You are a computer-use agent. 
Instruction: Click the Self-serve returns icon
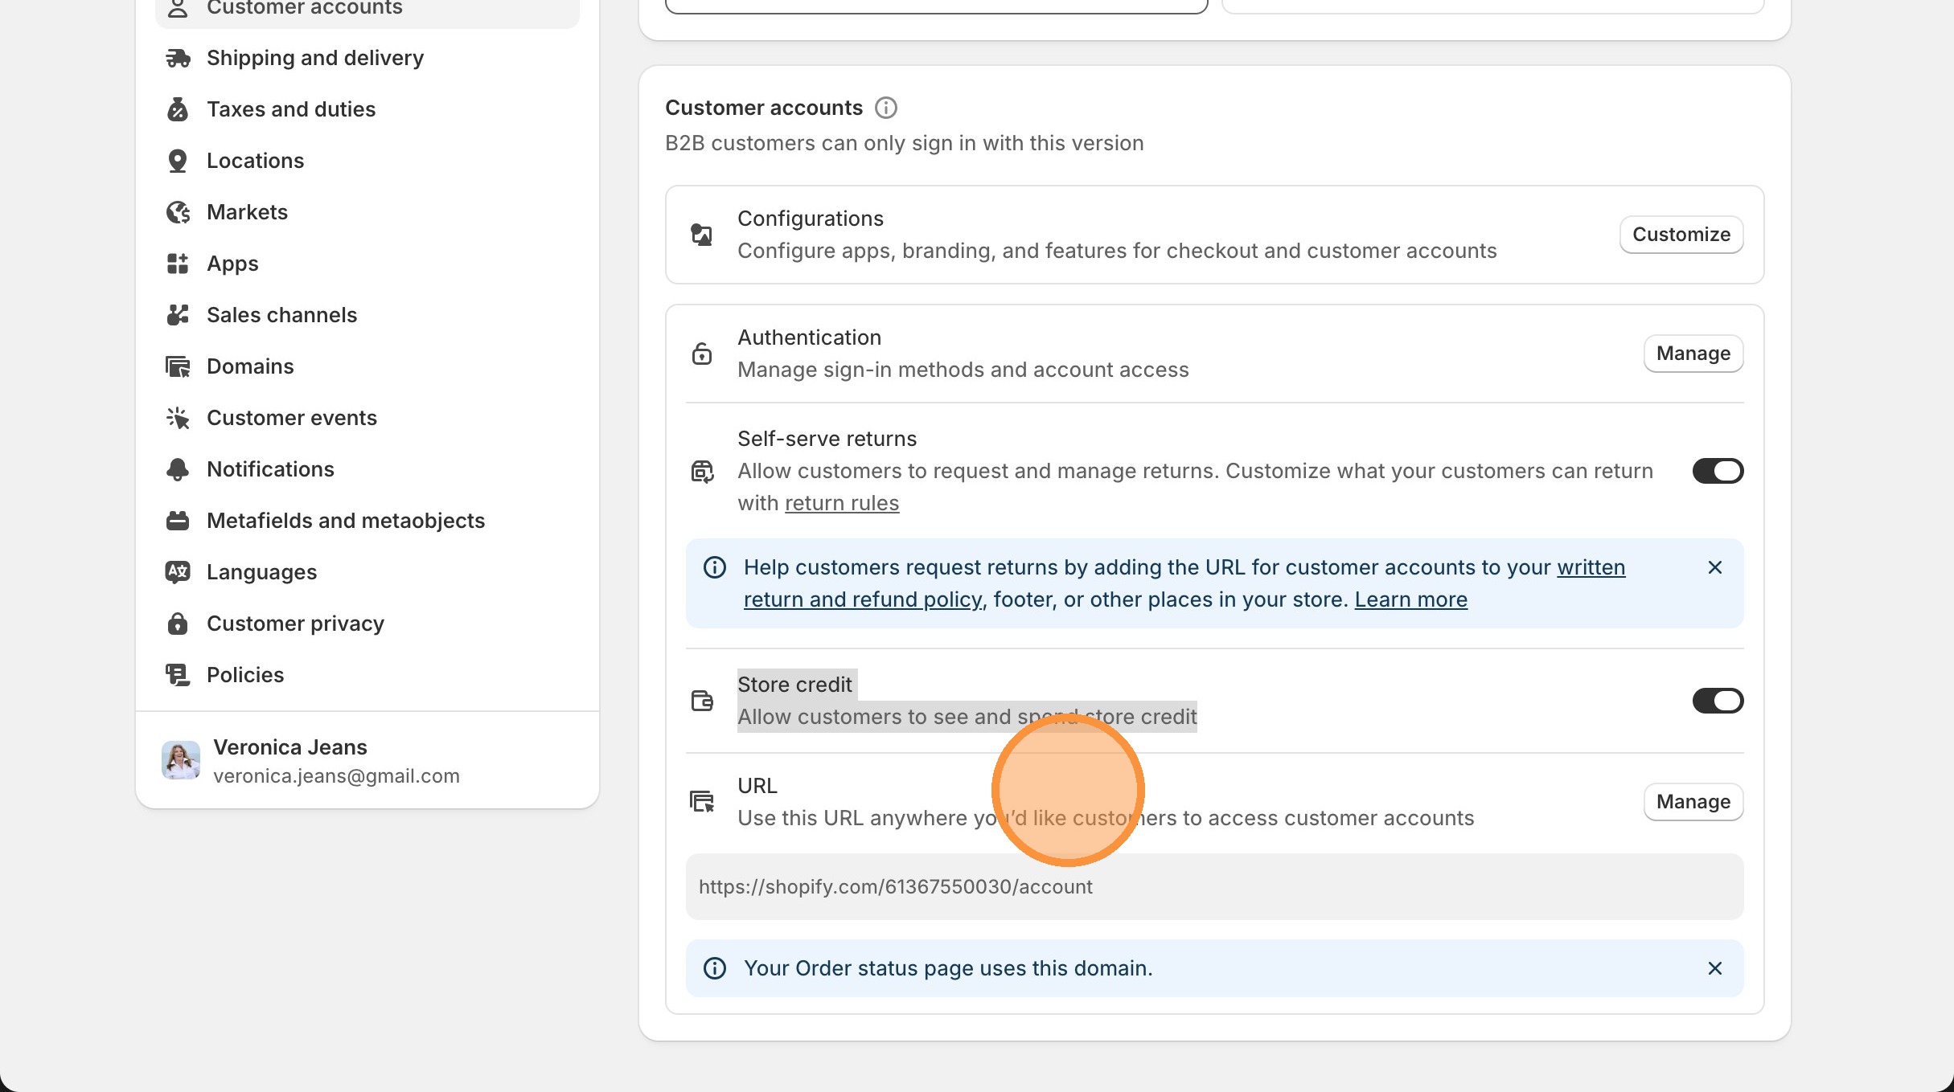click(701, 471)
